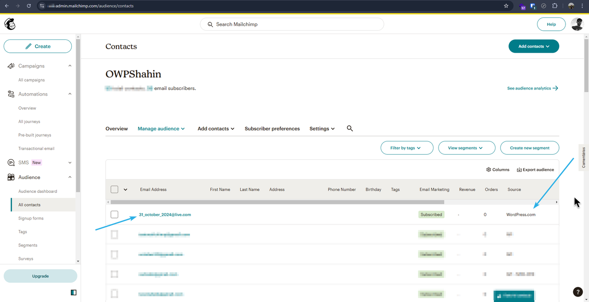This screenshot has width=589, height=302.
Task: Collapse the Campaigns sidebar section
Action: (x=70, y=66)
